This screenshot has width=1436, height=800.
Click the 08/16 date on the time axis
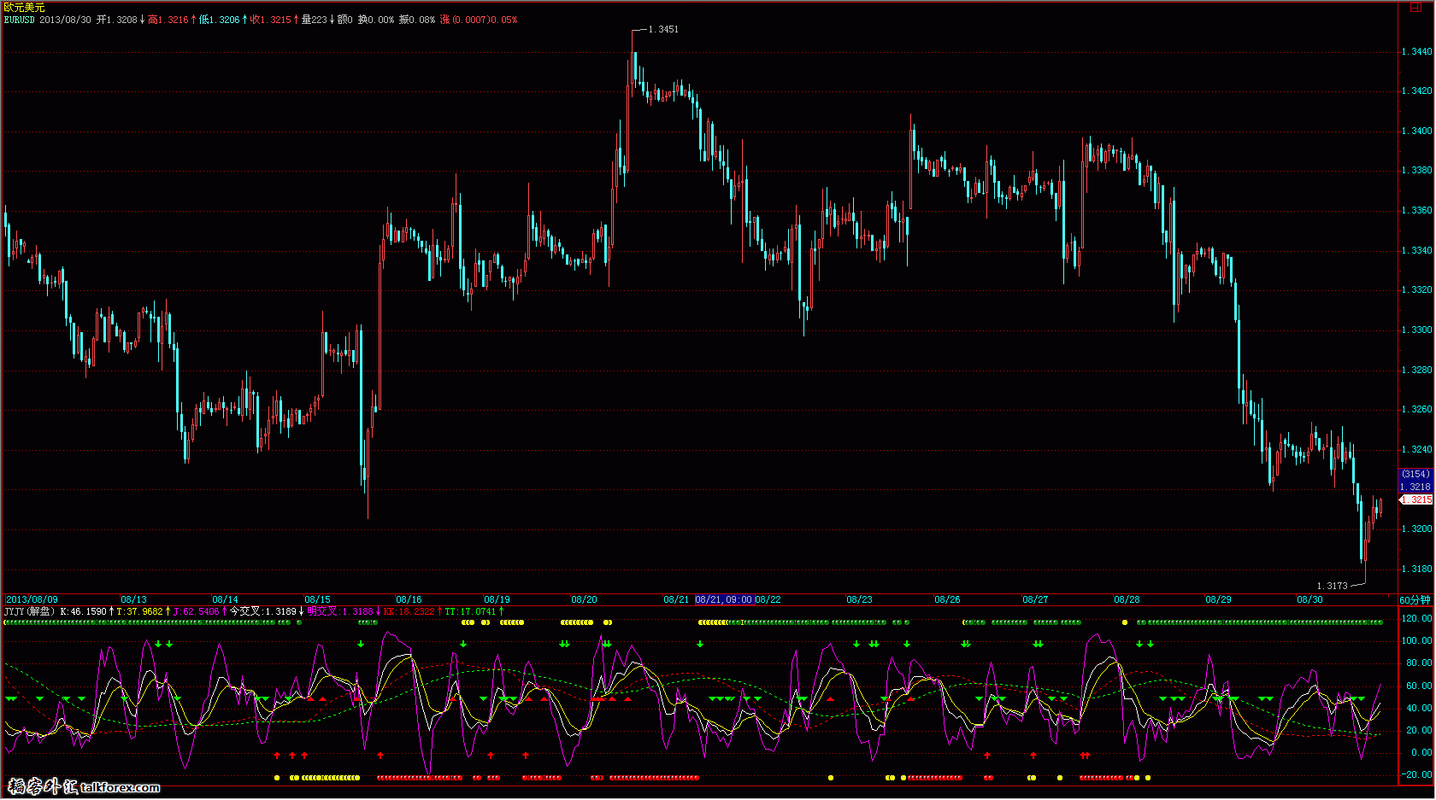pyautogui.click(x=409, y=599)
